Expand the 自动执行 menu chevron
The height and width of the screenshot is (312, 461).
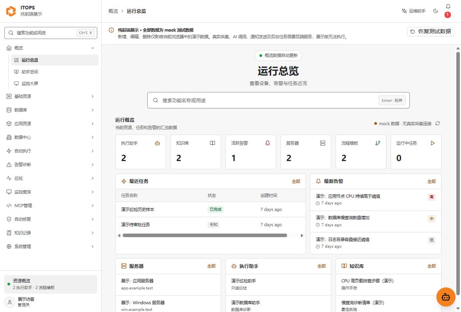tap(93, 151)
